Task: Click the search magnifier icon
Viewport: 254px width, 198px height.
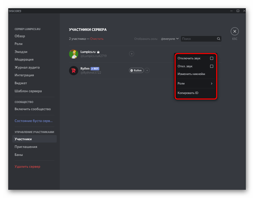Action: point(219,39)
